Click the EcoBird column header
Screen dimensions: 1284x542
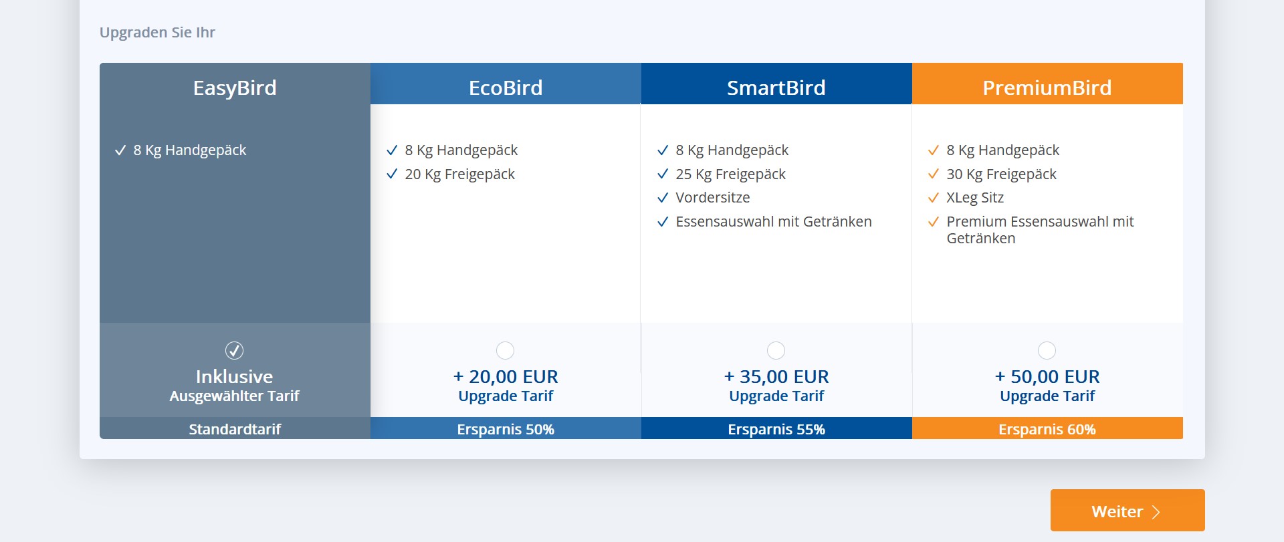(x=506, y=88)
